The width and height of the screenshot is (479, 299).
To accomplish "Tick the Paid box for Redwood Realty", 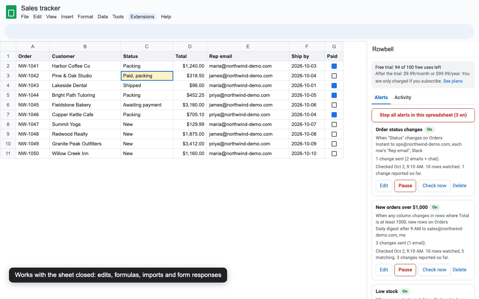I will pyautogui.click(x=334, y=134).
